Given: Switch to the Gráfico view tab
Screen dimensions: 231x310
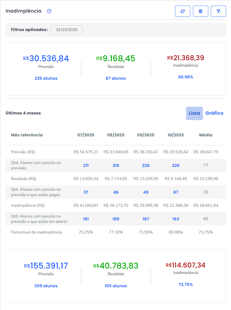Looking at the screenshot, I should 214,113.
